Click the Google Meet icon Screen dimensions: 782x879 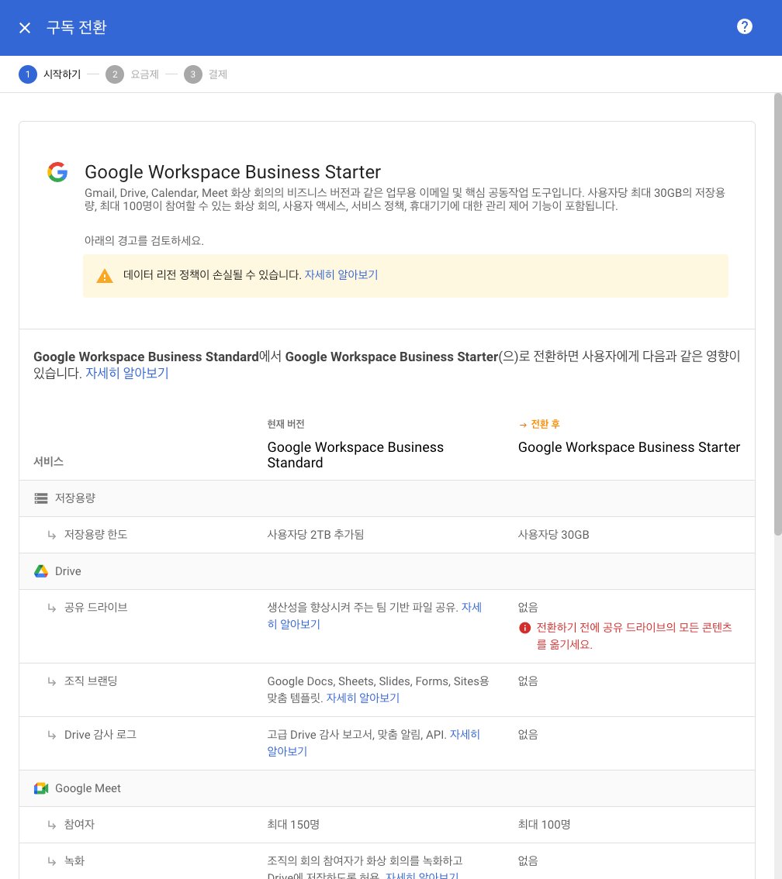41,788
